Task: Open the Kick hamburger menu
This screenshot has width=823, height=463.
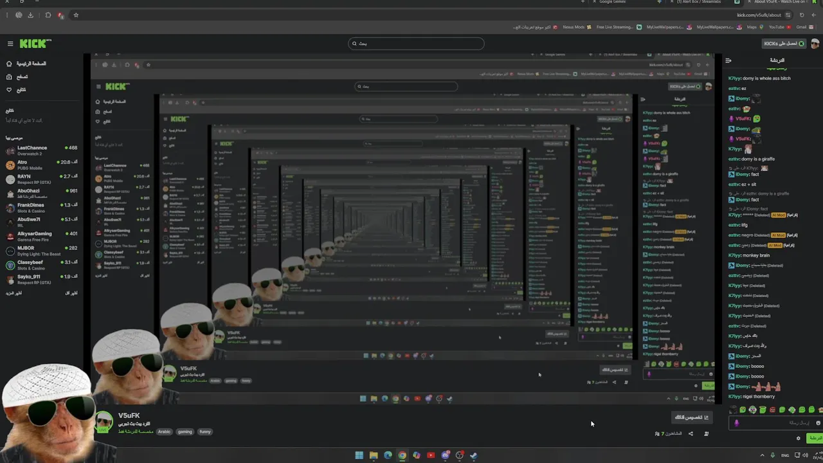Action: [10, 44]
